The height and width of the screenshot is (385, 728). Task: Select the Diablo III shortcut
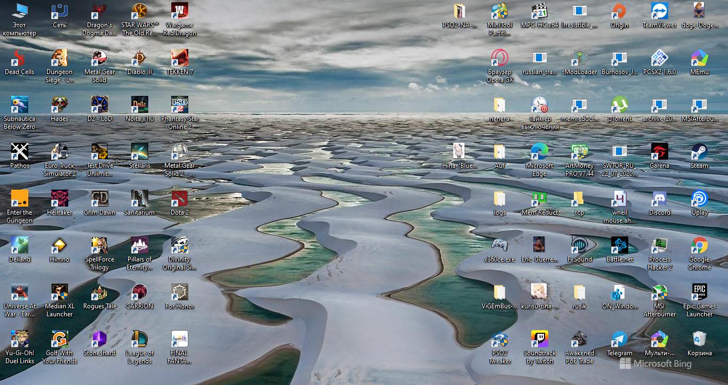pyautogui.click(x=140, y=62)
